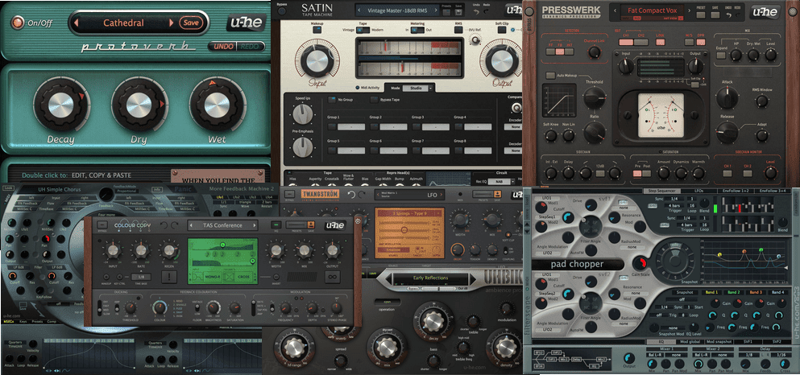Viewport: 800px width, 375px height.
Task: Open Colour Copy time base 1/8 selector
Action: (x=141, y=277)
